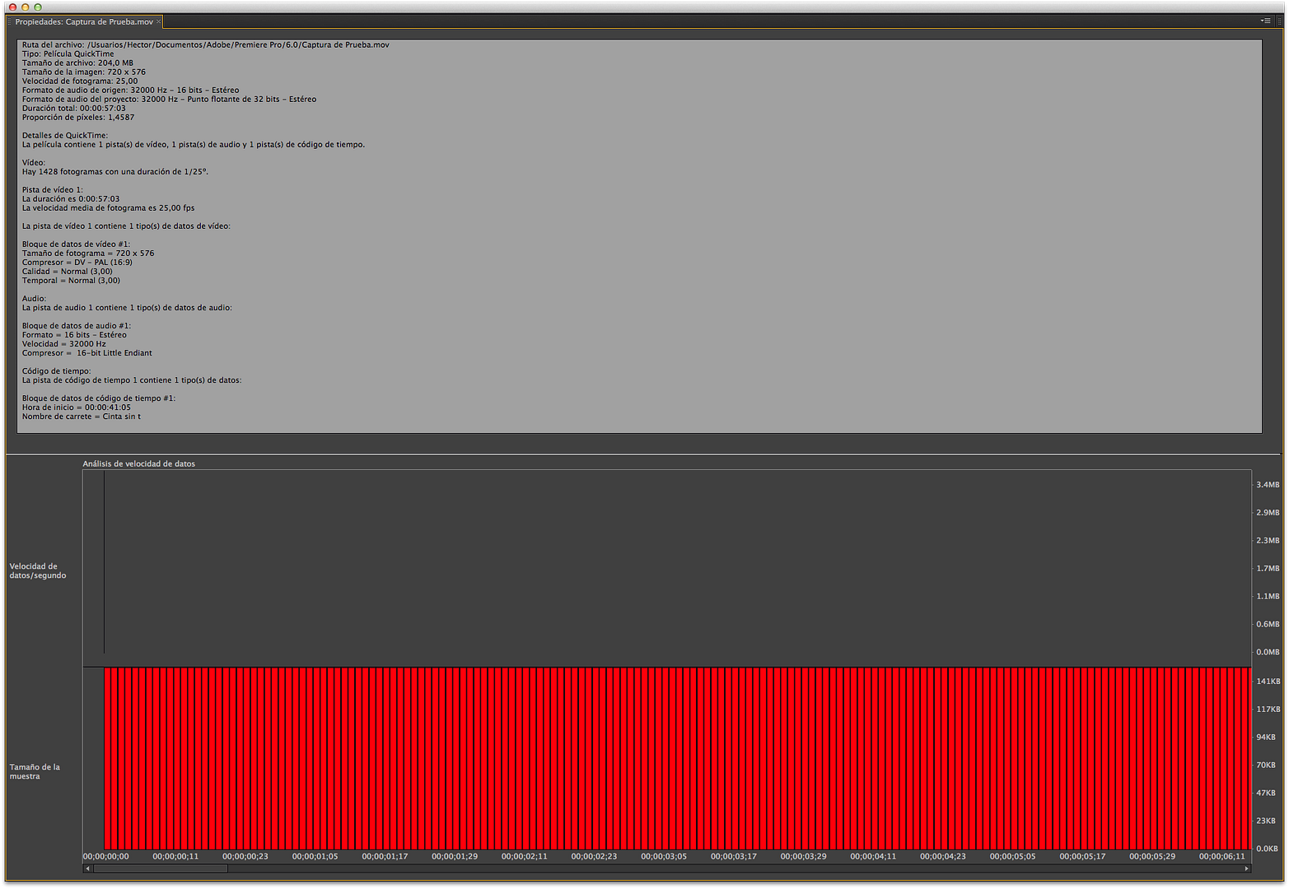Image resolution: width=1289 pixels, height=889 pixels.
Task: Click 'Nombre de carrete = Cinta sin t' line
Action: tap(82, 417)
